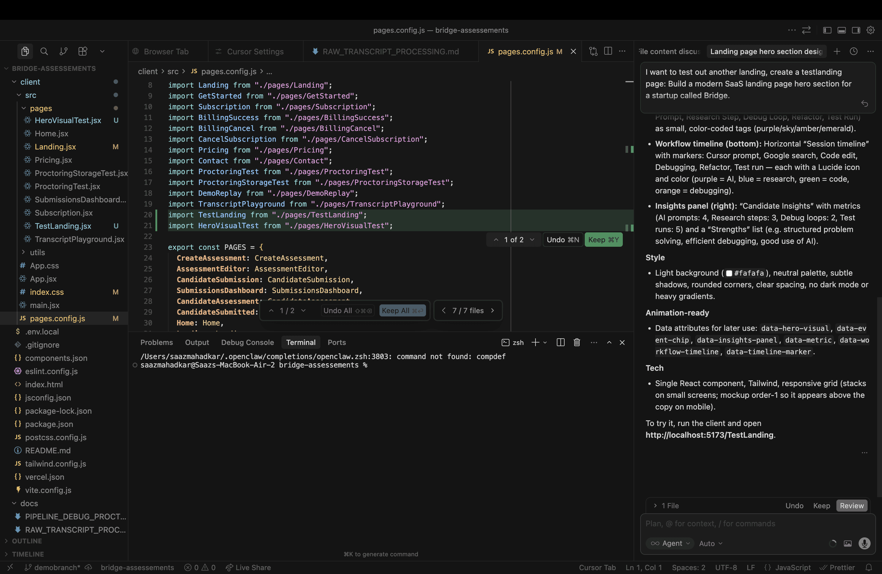Switch to RAW_TRANSCRIPT_PROCESSING.md tab
The height and width of the screenshot is (574, 882).
point(390,51)
